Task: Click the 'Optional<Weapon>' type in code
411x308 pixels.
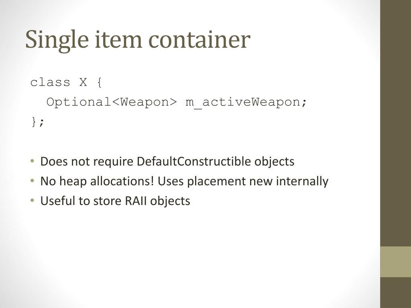Action: (112, 102)
